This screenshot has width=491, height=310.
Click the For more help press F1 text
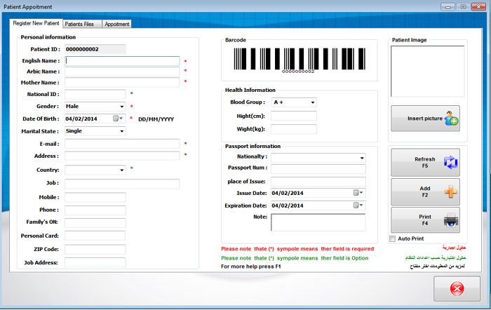click(x=251, y=267)
